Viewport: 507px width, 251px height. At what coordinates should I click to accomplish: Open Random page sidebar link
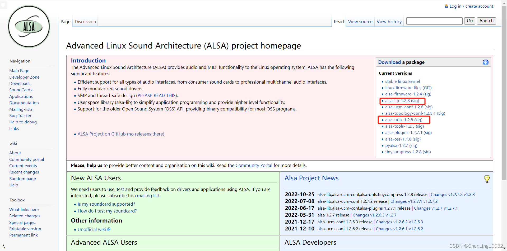coord(22,178)
